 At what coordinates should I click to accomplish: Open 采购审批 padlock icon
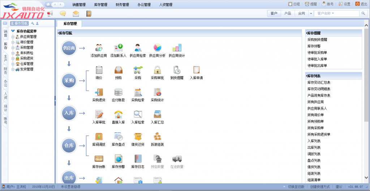tap(157, 70)
